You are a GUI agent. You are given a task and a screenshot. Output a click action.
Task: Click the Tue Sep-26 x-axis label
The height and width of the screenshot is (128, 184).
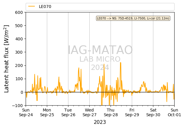pyautogui.click(x=68, y=112)
